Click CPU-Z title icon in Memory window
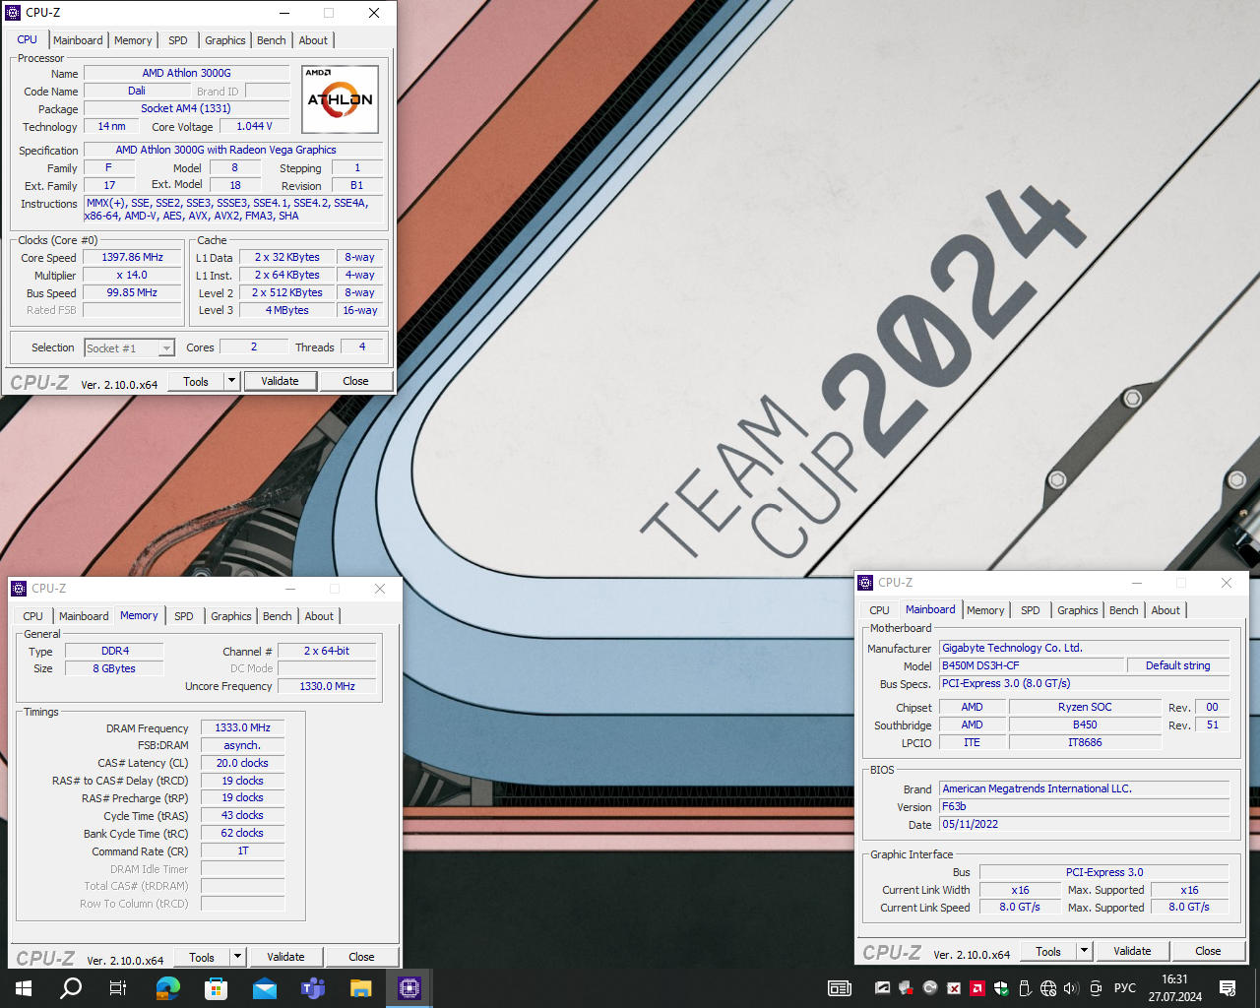 [19, 589]
